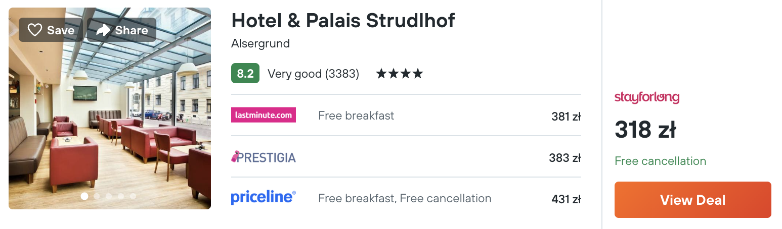The width and height of the screenshot is (782, 229).
Task: Open the Hotel & Palais Strudlhof title
Action: coord(343,21)
